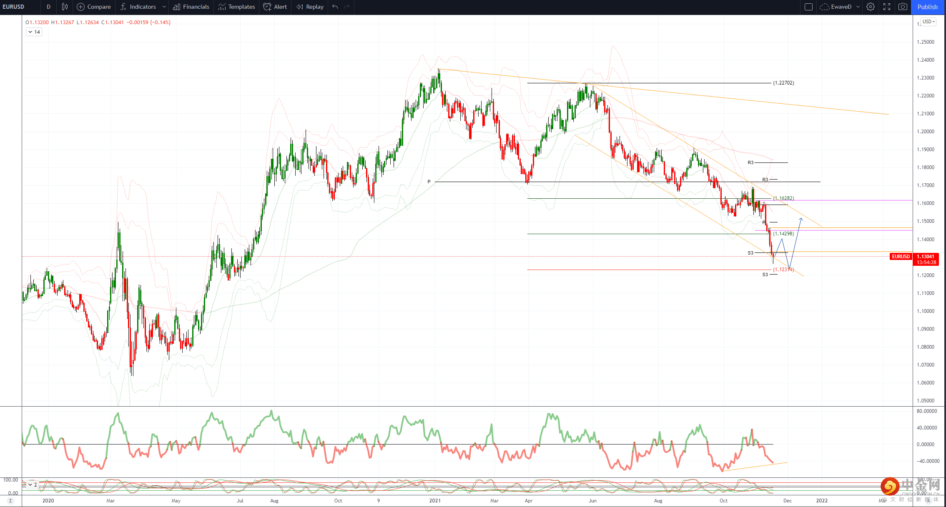Click the Alert clock icon
This screenshot has height=507, width=946.
(x=267, y=7)
